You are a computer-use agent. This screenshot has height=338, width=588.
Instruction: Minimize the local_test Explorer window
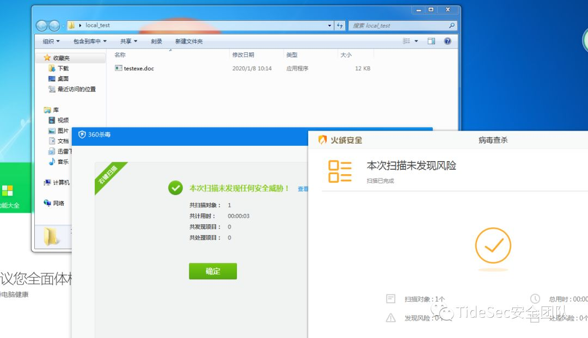pos(419,10)
